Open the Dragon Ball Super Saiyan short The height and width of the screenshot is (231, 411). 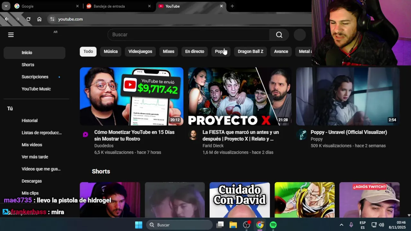pos(305,200)
